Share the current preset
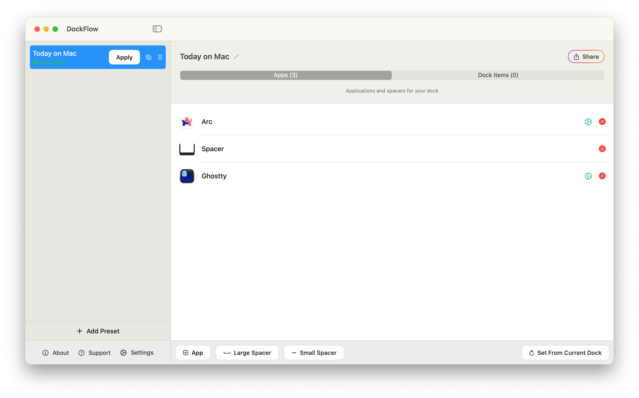 click(586, 57)
